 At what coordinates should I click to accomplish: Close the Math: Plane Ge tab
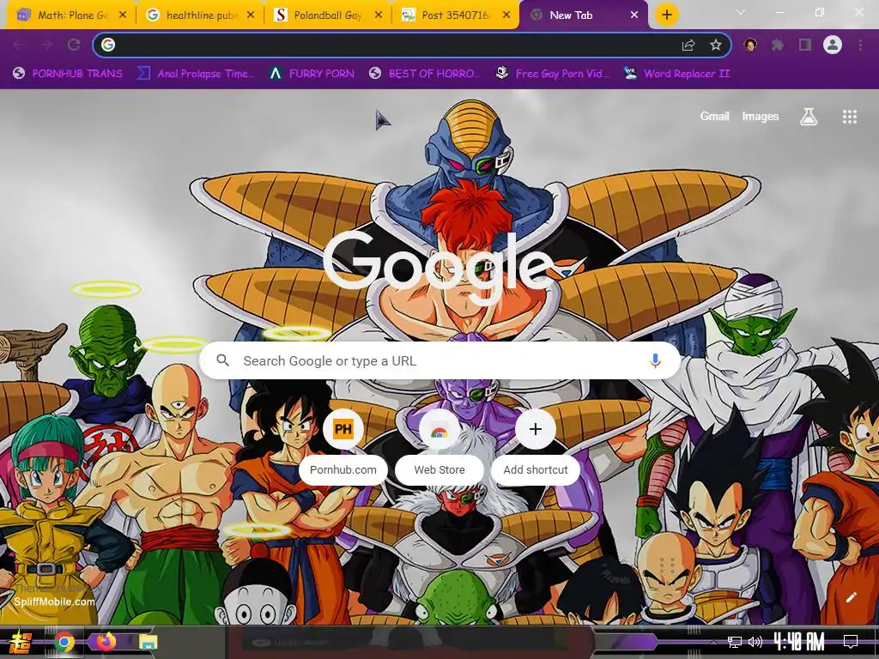(123, 15)
